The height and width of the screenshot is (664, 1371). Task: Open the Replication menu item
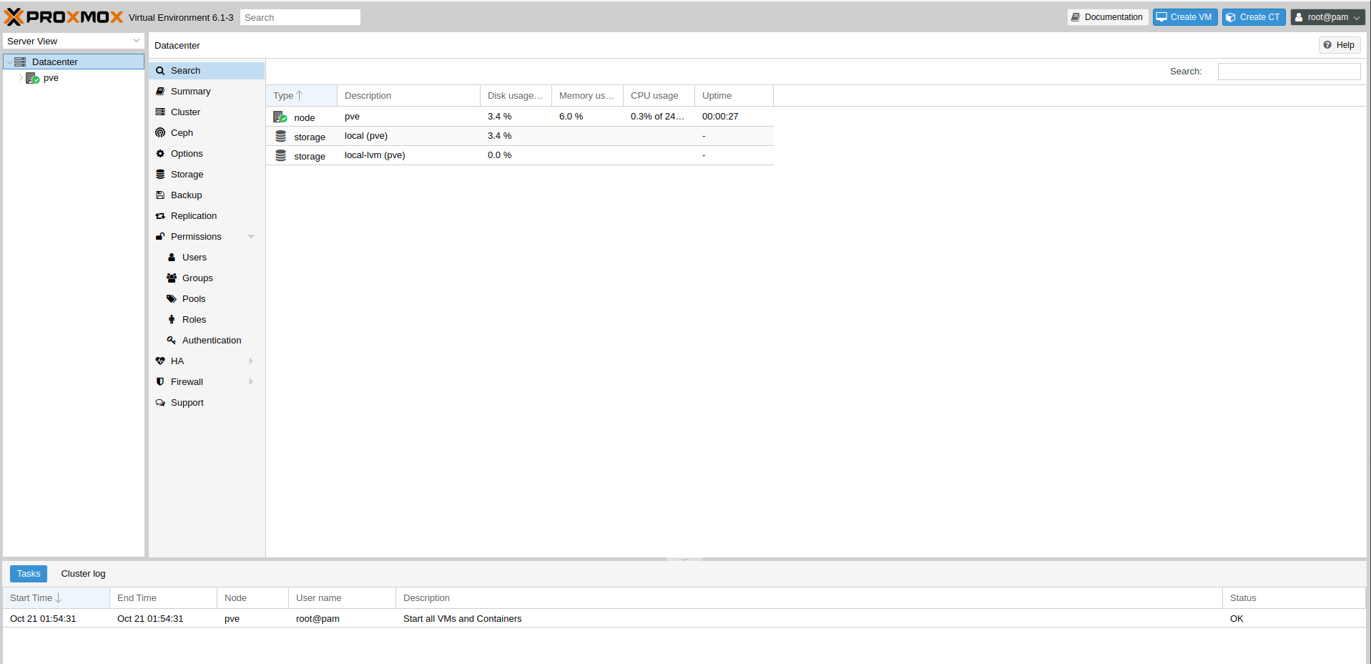[207, 216]
